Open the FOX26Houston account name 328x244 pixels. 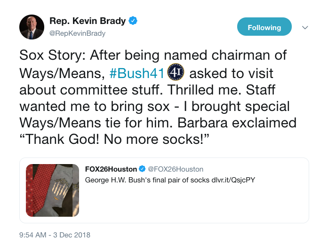(x=111, y=169)
